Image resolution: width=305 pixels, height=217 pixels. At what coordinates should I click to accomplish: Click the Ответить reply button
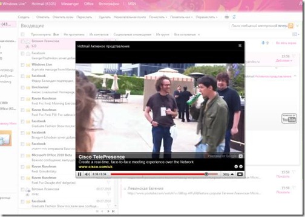pos(43,17)
